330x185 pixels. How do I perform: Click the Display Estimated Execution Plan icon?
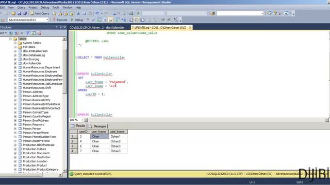tap(100, 20)
